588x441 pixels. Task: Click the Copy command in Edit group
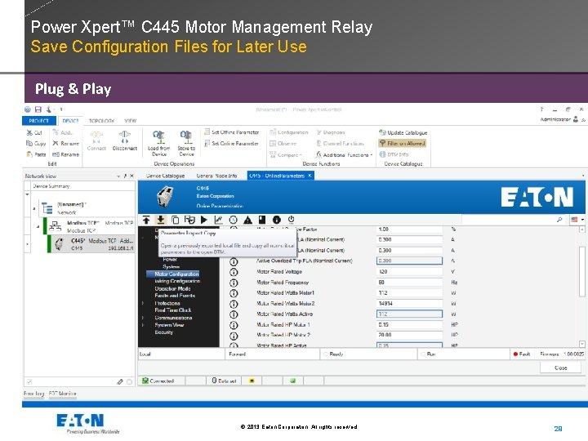[36, 143]
